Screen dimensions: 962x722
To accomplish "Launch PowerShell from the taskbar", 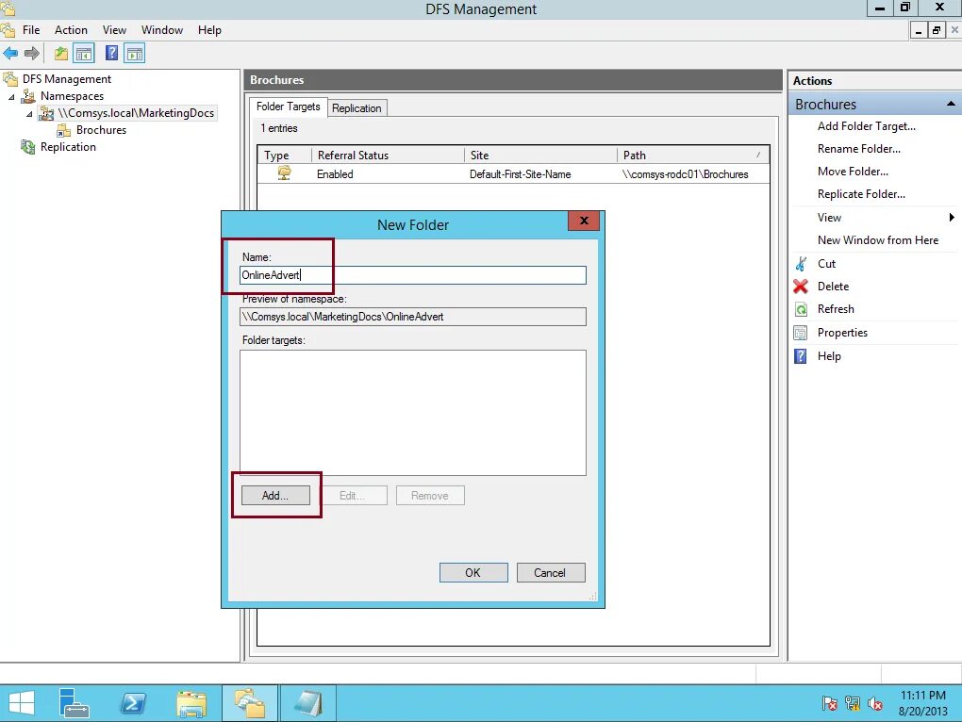I will (x=133, y=703).
